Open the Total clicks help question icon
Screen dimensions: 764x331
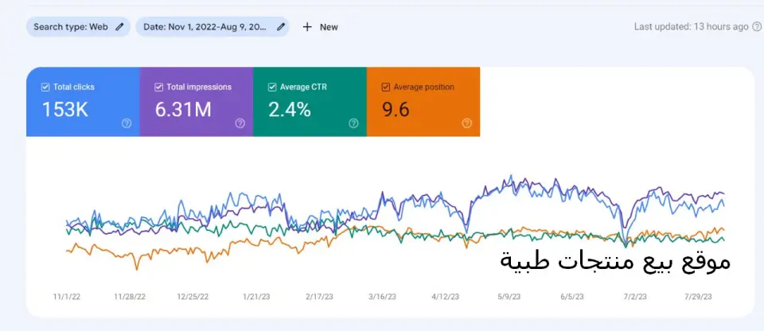[127, 123]
